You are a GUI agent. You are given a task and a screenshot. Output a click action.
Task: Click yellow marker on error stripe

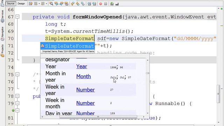(x=222, y=26)
